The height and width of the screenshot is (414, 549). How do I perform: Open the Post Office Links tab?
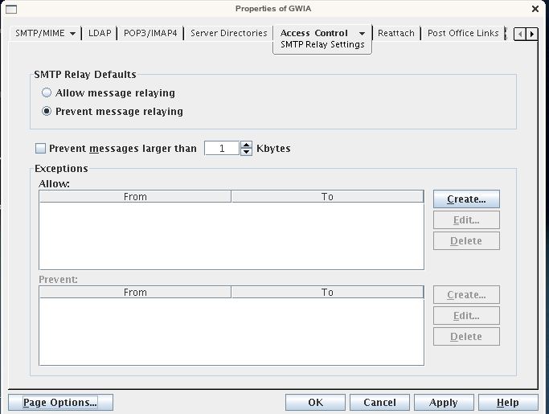(x=463, y=33)
